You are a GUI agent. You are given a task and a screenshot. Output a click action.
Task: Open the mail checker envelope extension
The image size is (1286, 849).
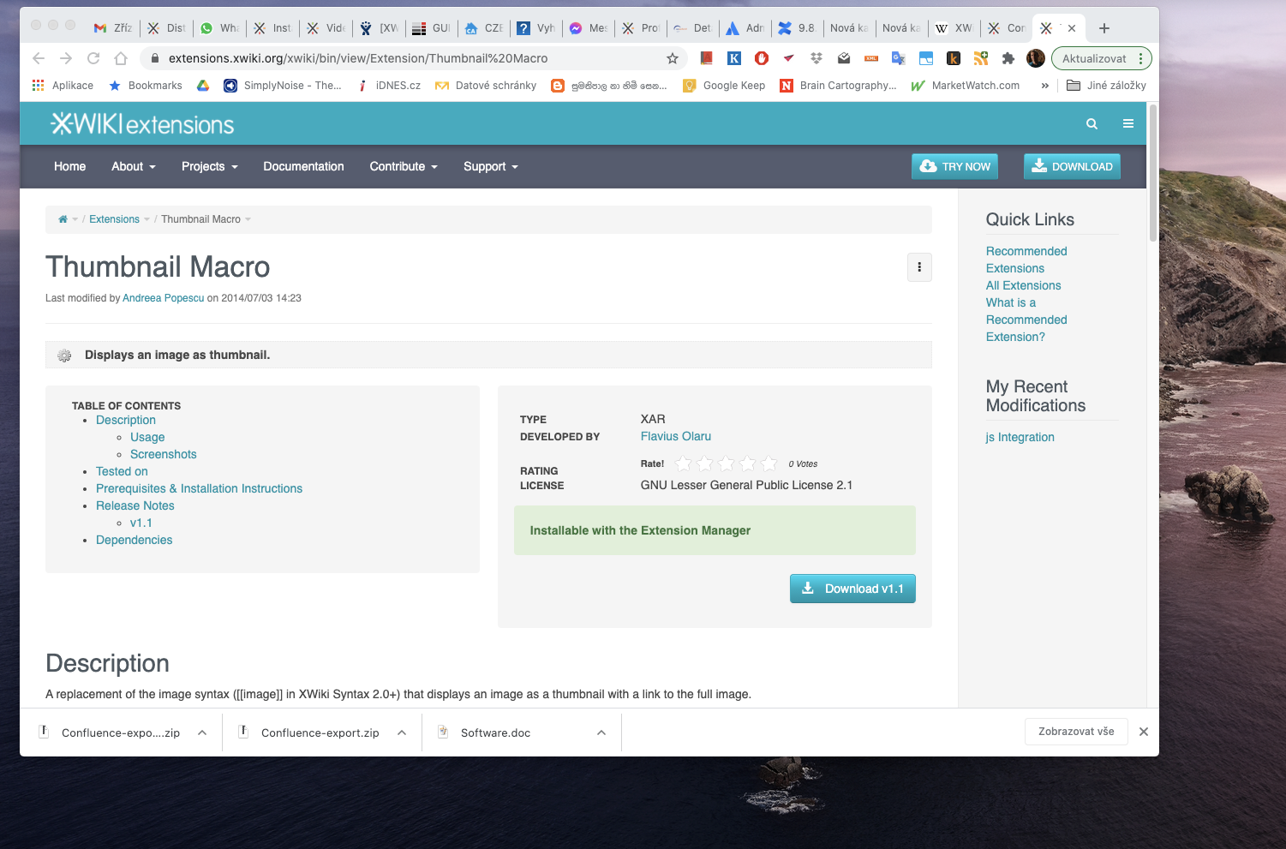click(844, 58)
